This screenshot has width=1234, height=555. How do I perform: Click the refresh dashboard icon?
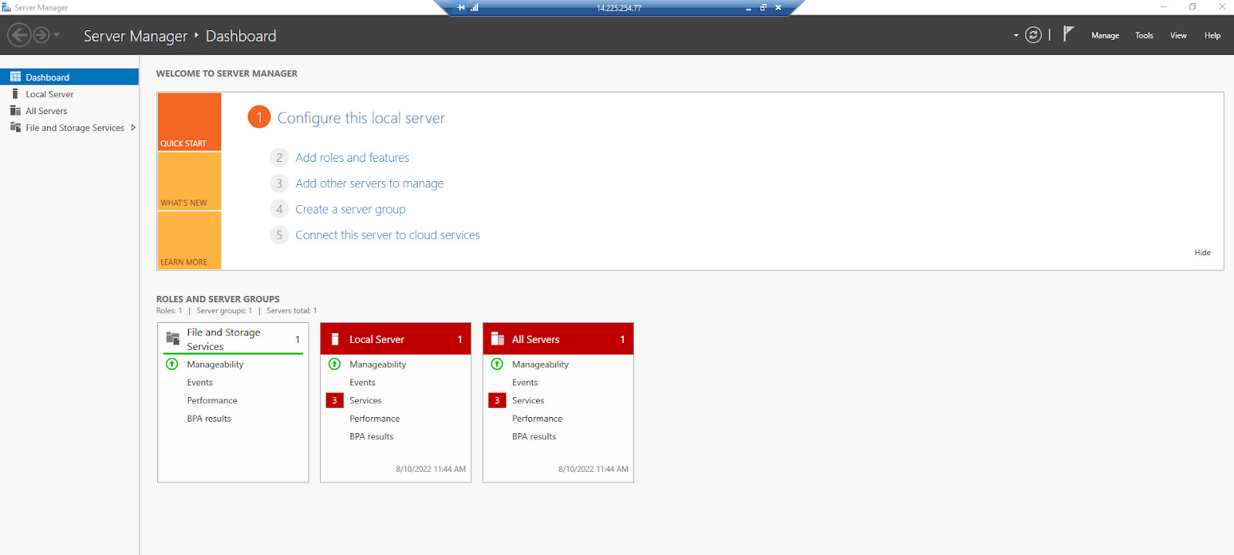pos(1033,35)
